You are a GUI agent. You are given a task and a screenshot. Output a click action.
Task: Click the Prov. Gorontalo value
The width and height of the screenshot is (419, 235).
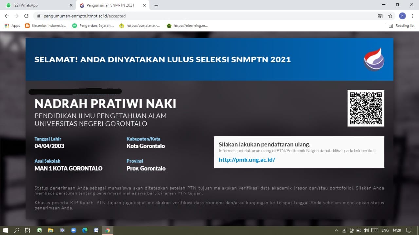146,168
